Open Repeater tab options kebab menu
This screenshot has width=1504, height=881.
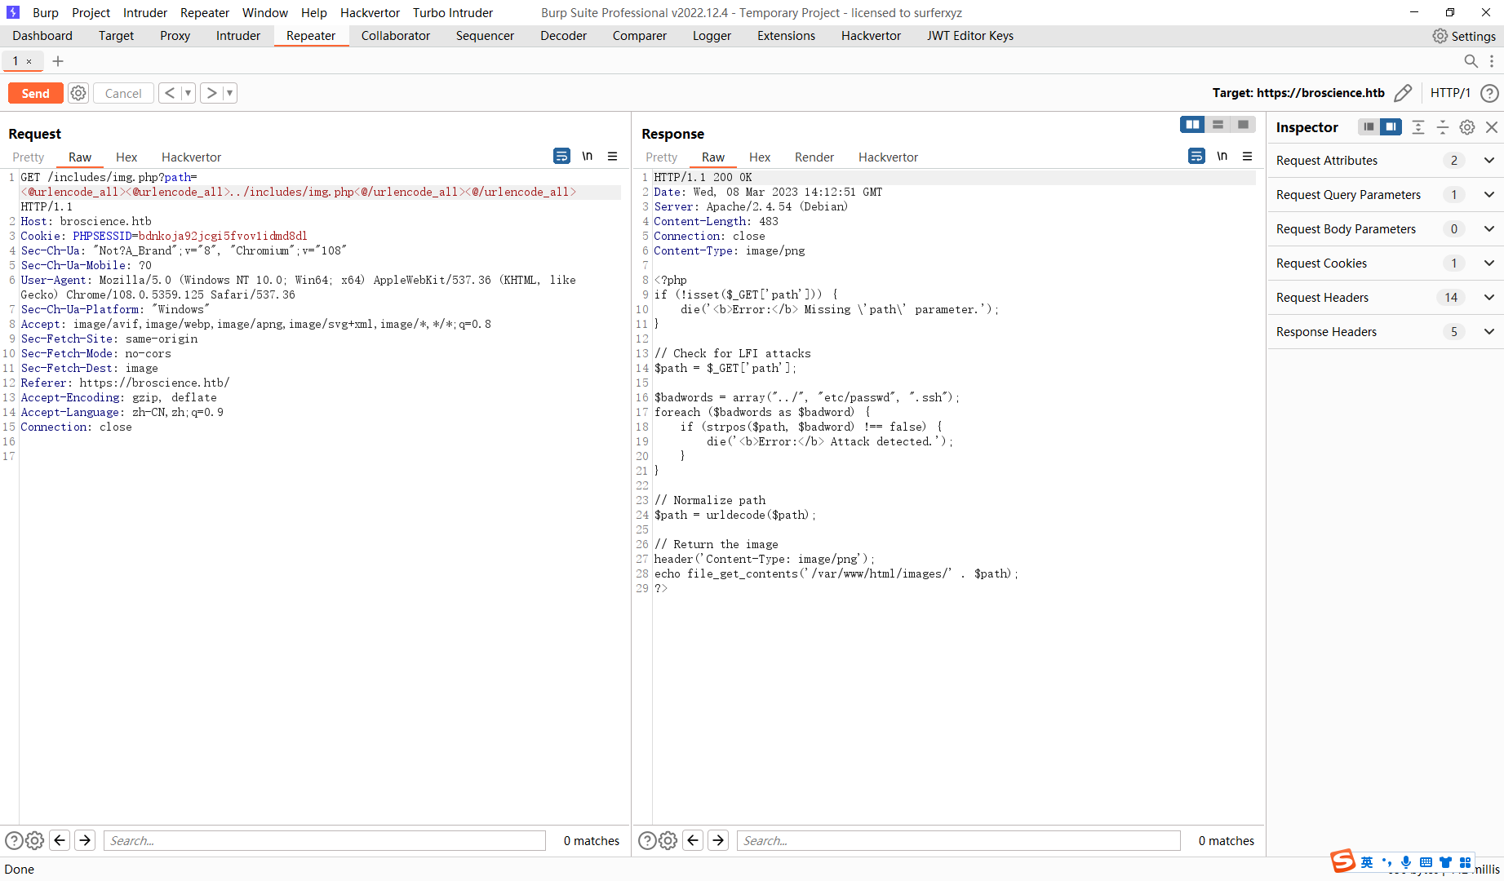1492,61
